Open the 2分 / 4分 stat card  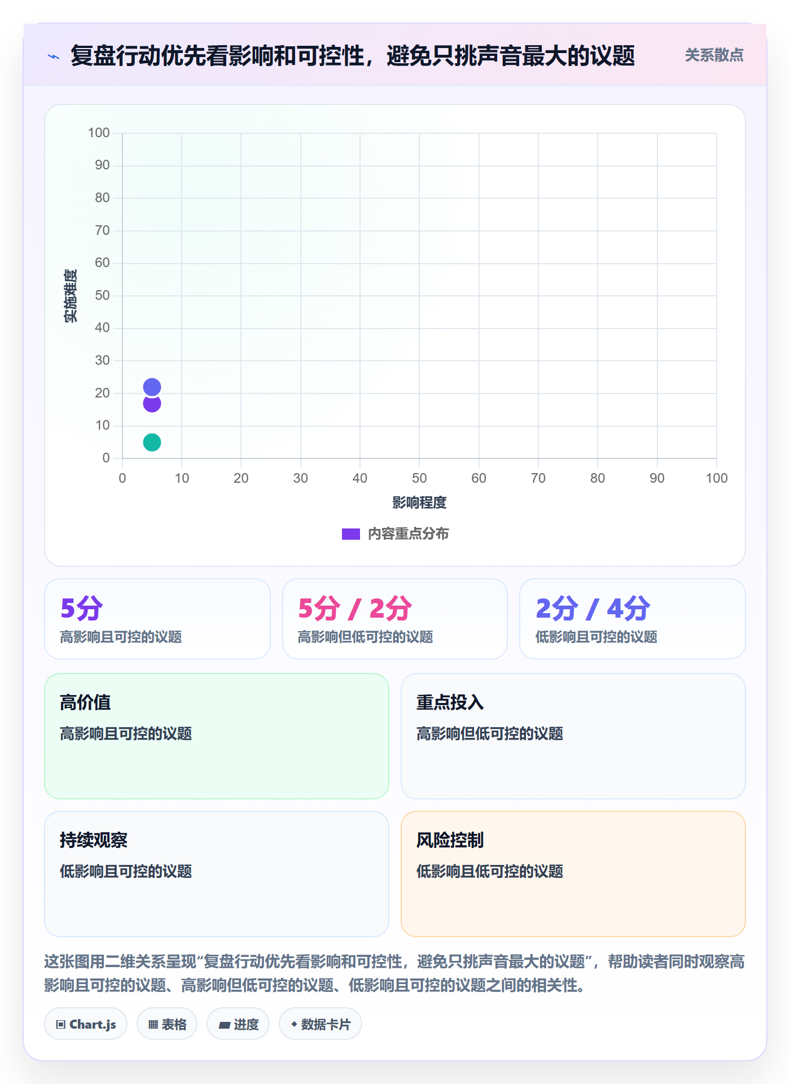(x=633, y=619)
